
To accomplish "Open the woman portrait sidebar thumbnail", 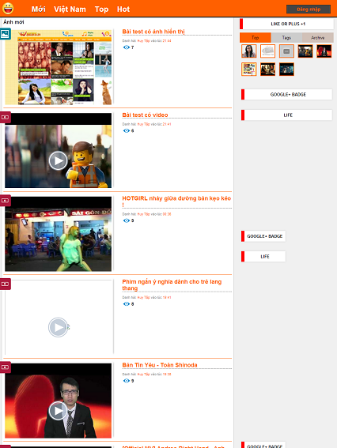I will point(249,51).
